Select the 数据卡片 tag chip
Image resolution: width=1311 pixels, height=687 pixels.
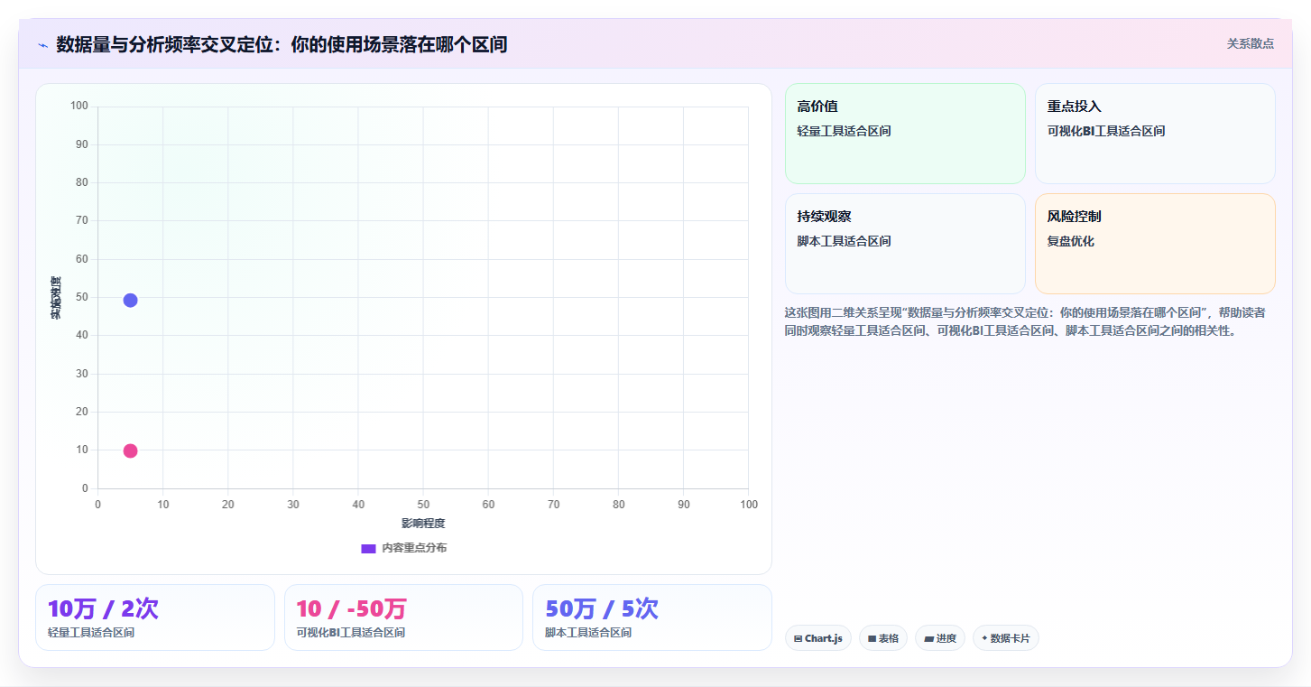(1006, 638)
